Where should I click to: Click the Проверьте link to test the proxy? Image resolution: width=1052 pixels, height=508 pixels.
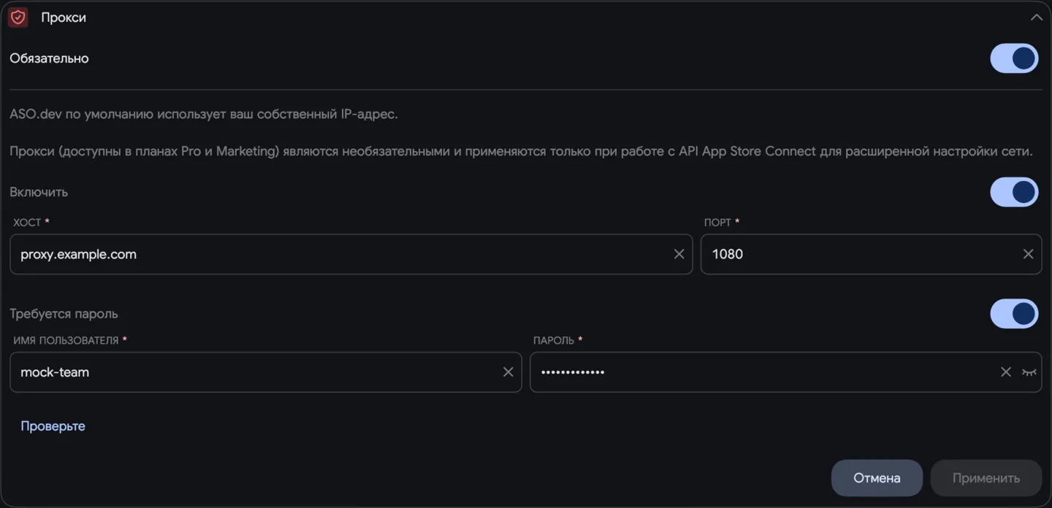click(x=53, y=426)
